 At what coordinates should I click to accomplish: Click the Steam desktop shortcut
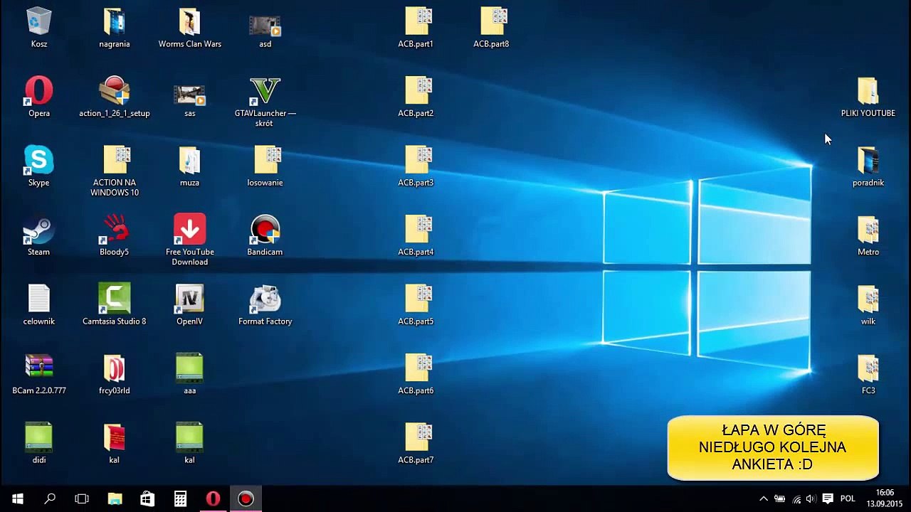tap(38, 230)
